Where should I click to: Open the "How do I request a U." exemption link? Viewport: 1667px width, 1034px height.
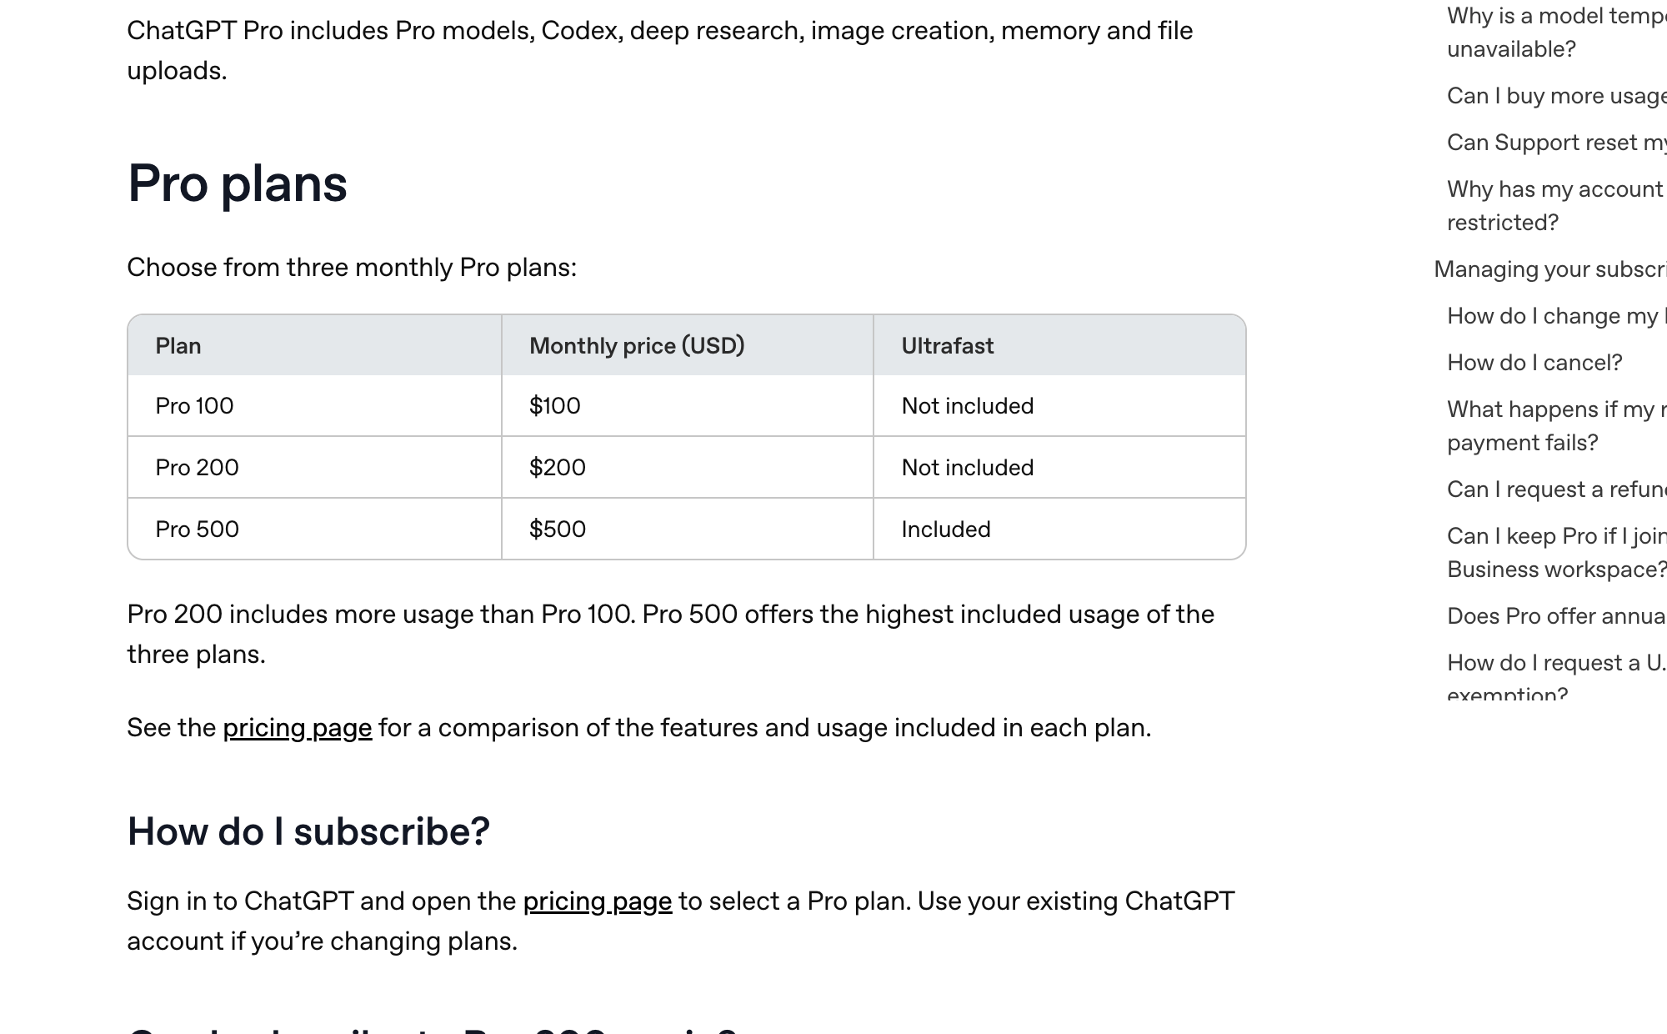coord(1556,674)
